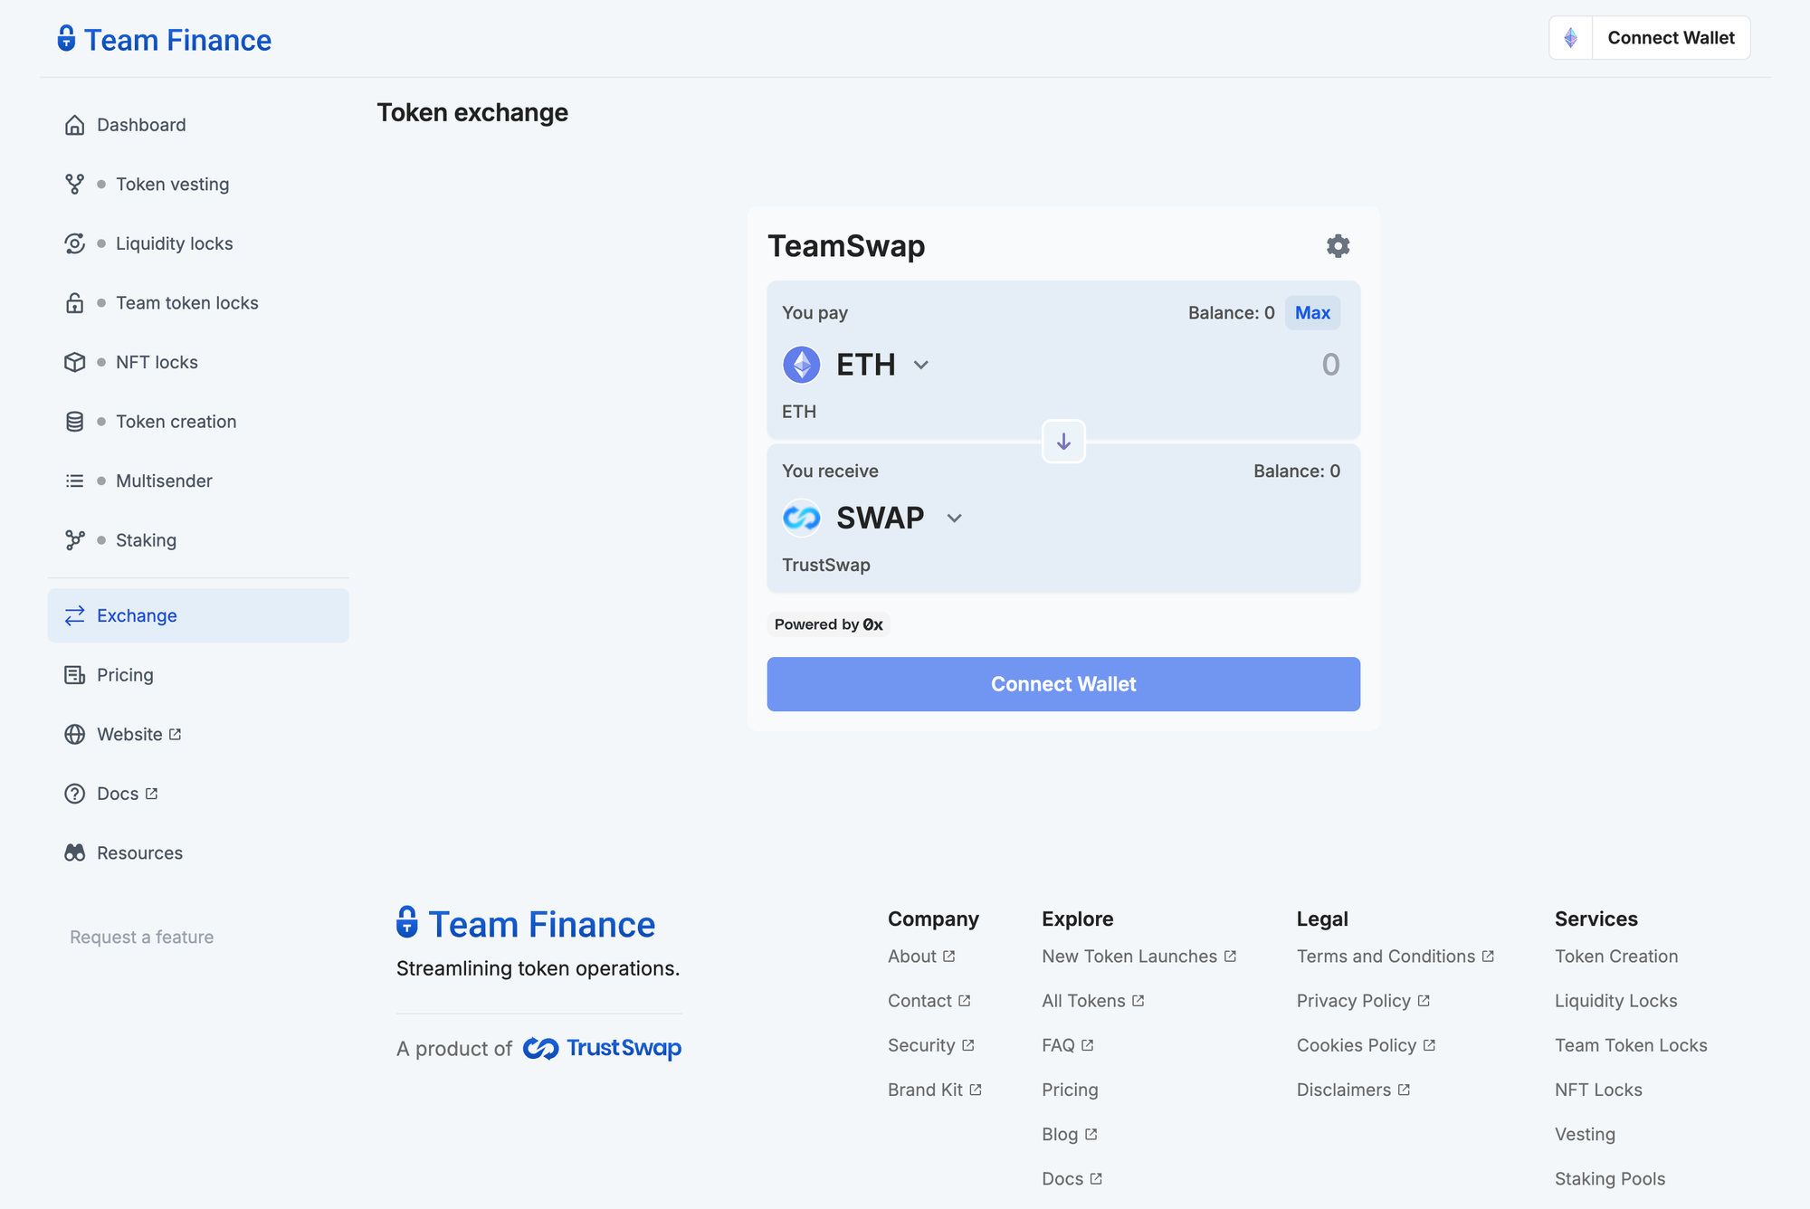The image size is (1810, 1209).
Task: Click the Staking nodes icon
Action: coord(74,540)
